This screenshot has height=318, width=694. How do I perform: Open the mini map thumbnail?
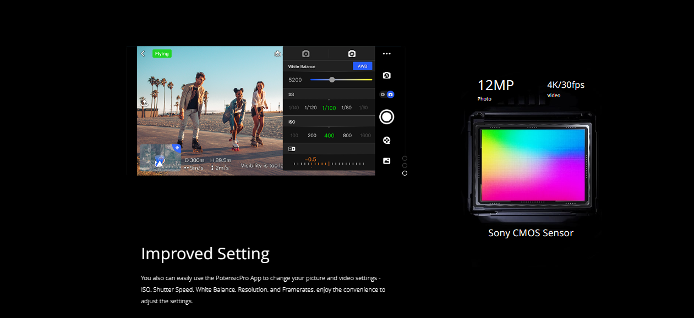click(160, 159)
